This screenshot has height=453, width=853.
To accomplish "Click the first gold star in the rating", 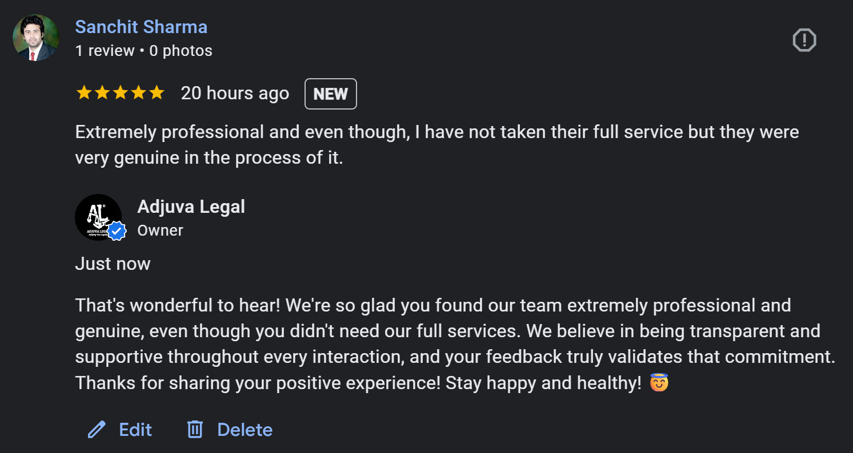I will [x=84, y=93].
